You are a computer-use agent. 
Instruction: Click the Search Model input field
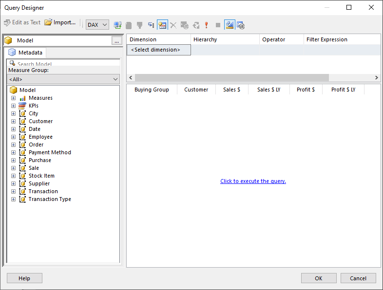point(66,64)
